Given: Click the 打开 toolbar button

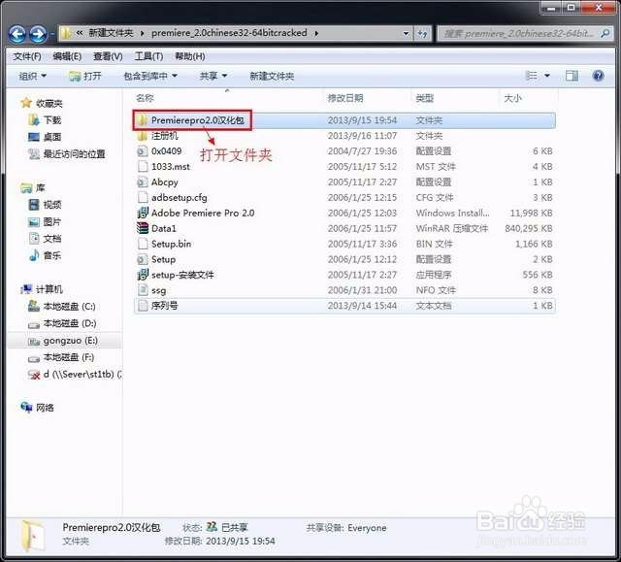Looking at the screenshot, I should 85,76.
